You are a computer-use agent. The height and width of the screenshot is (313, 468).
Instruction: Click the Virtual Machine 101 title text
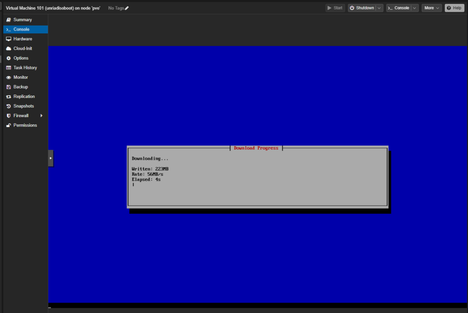click(x=53, y=8)
